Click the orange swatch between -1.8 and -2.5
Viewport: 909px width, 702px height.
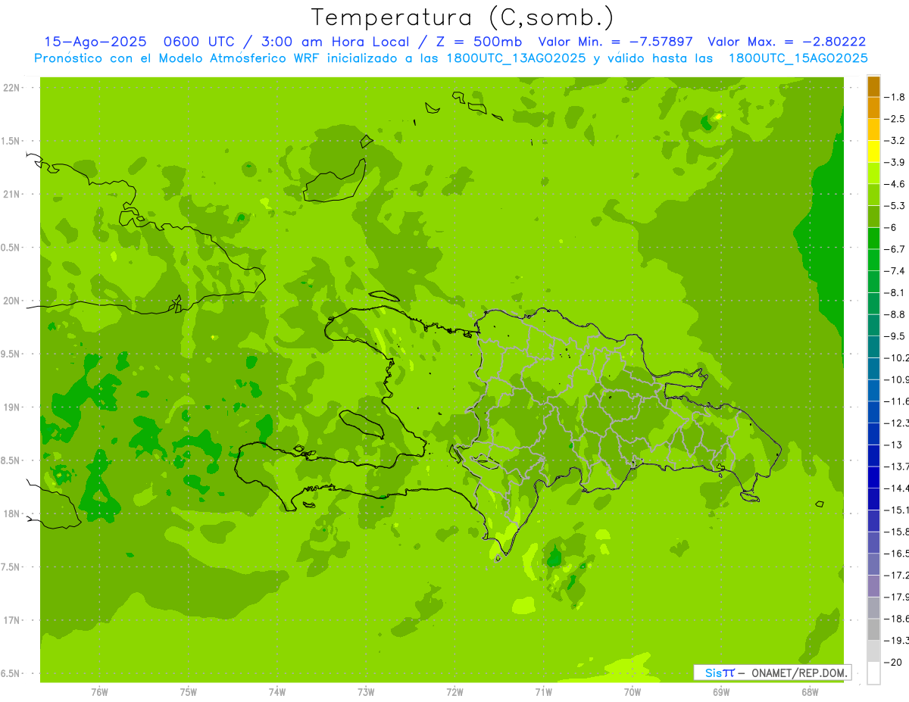(x=873, y=108)
